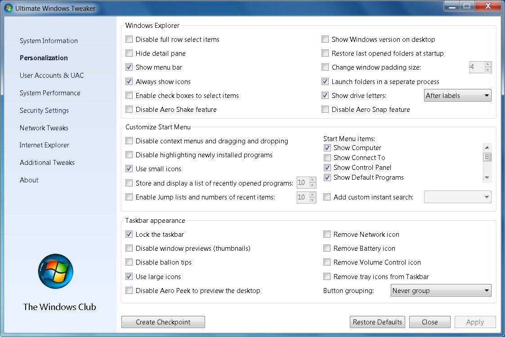Check Disable Aero Peek to preview desktop

pos(129,290)
